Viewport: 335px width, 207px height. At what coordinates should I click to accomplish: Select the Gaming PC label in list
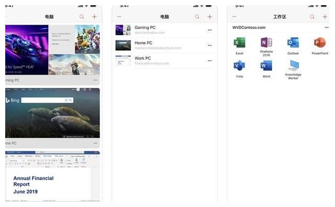tap(144, 27)
